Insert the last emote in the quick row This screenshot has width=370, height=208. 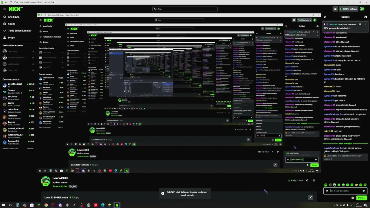point(365,185)
